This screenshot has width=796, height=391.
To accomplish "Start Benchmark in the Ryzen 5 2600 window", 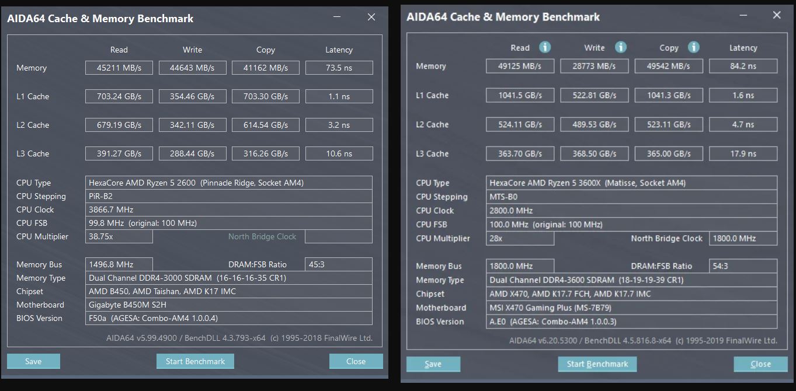I will click(x=195, y=361).
